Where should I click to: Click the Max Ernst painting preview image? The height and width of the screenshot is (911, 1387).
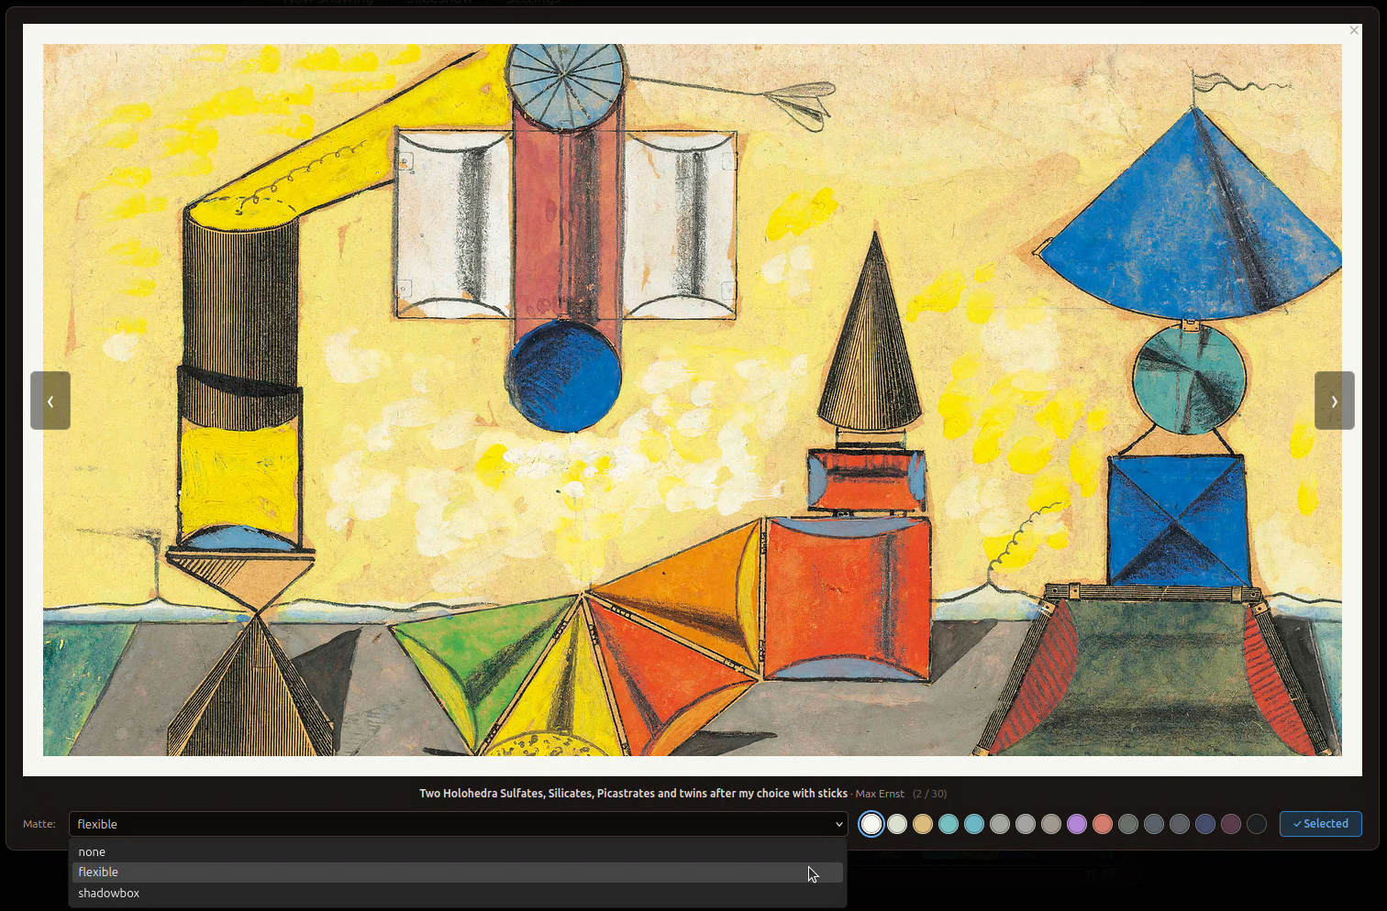[693, 400]
